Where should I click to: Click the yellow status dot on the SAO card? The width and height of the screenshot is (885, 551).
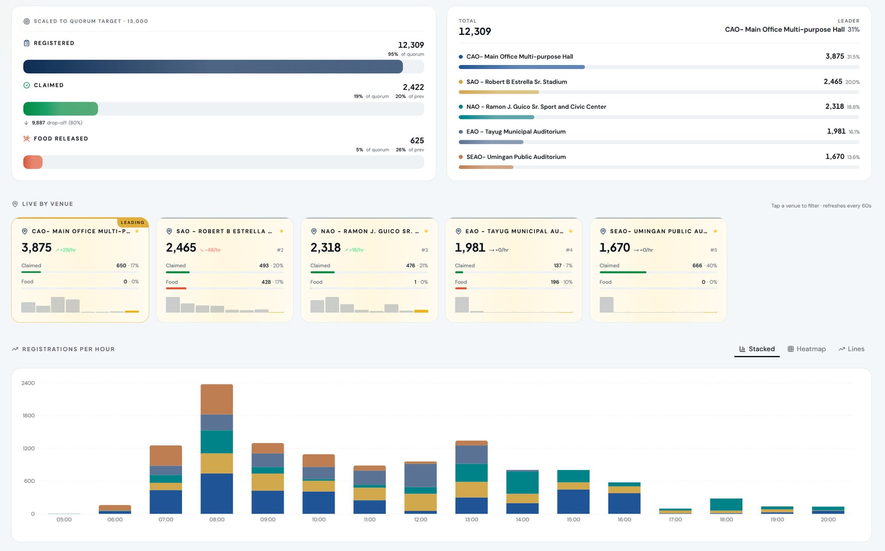[x=281, y=231]
